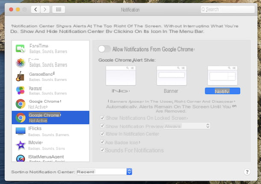Select the FaceTime app icon

coord(20,49)
